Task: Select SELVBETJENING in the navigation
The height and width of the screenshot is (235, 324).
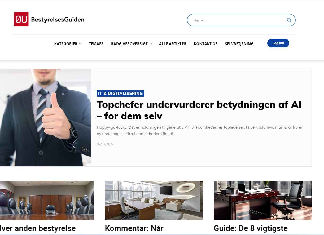Action: 239,44
